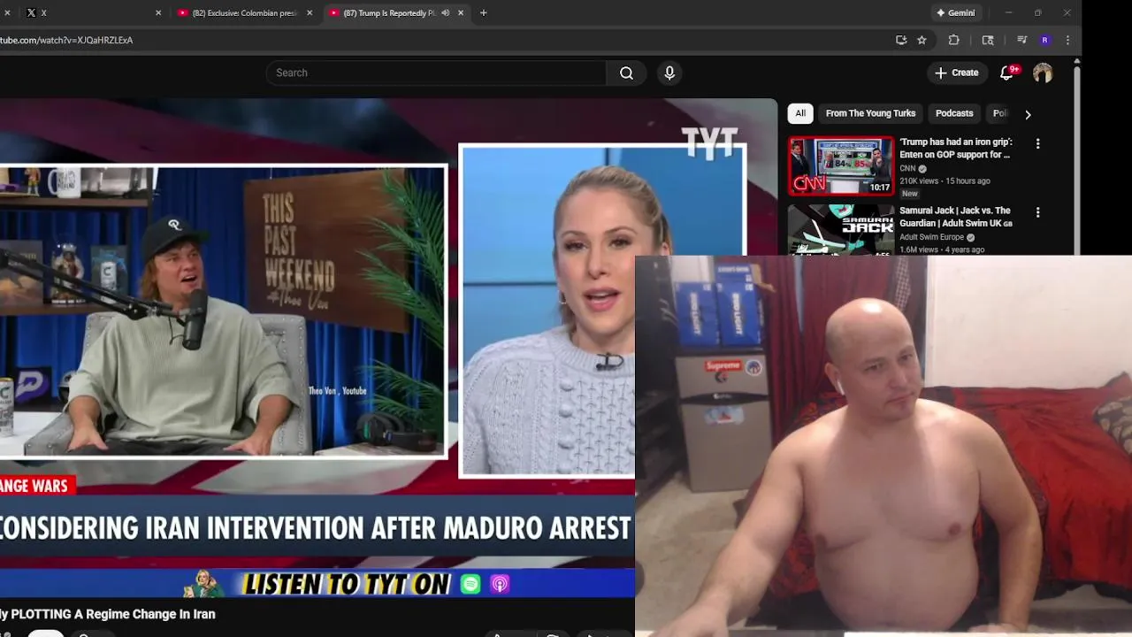Switch to the Colombian president Exclusive tab
The width and height of the screenshot is (1132, 637).
pyautogui.click(x=243, y=12)
